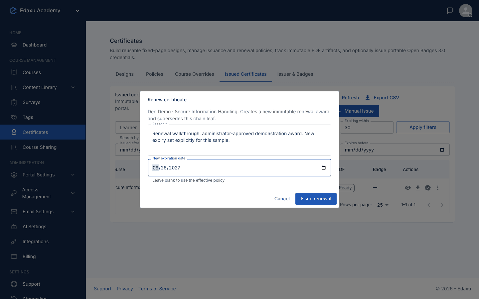479x299 pixels.
Task: Click the Dashboard graduation cap icon
Action: [x=14, y=45]
